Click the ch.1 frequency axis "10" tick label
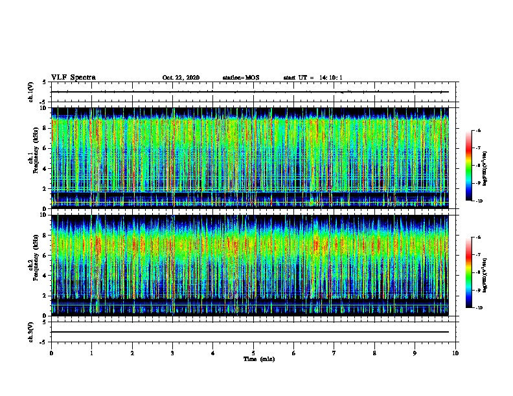 pos(44,108)
